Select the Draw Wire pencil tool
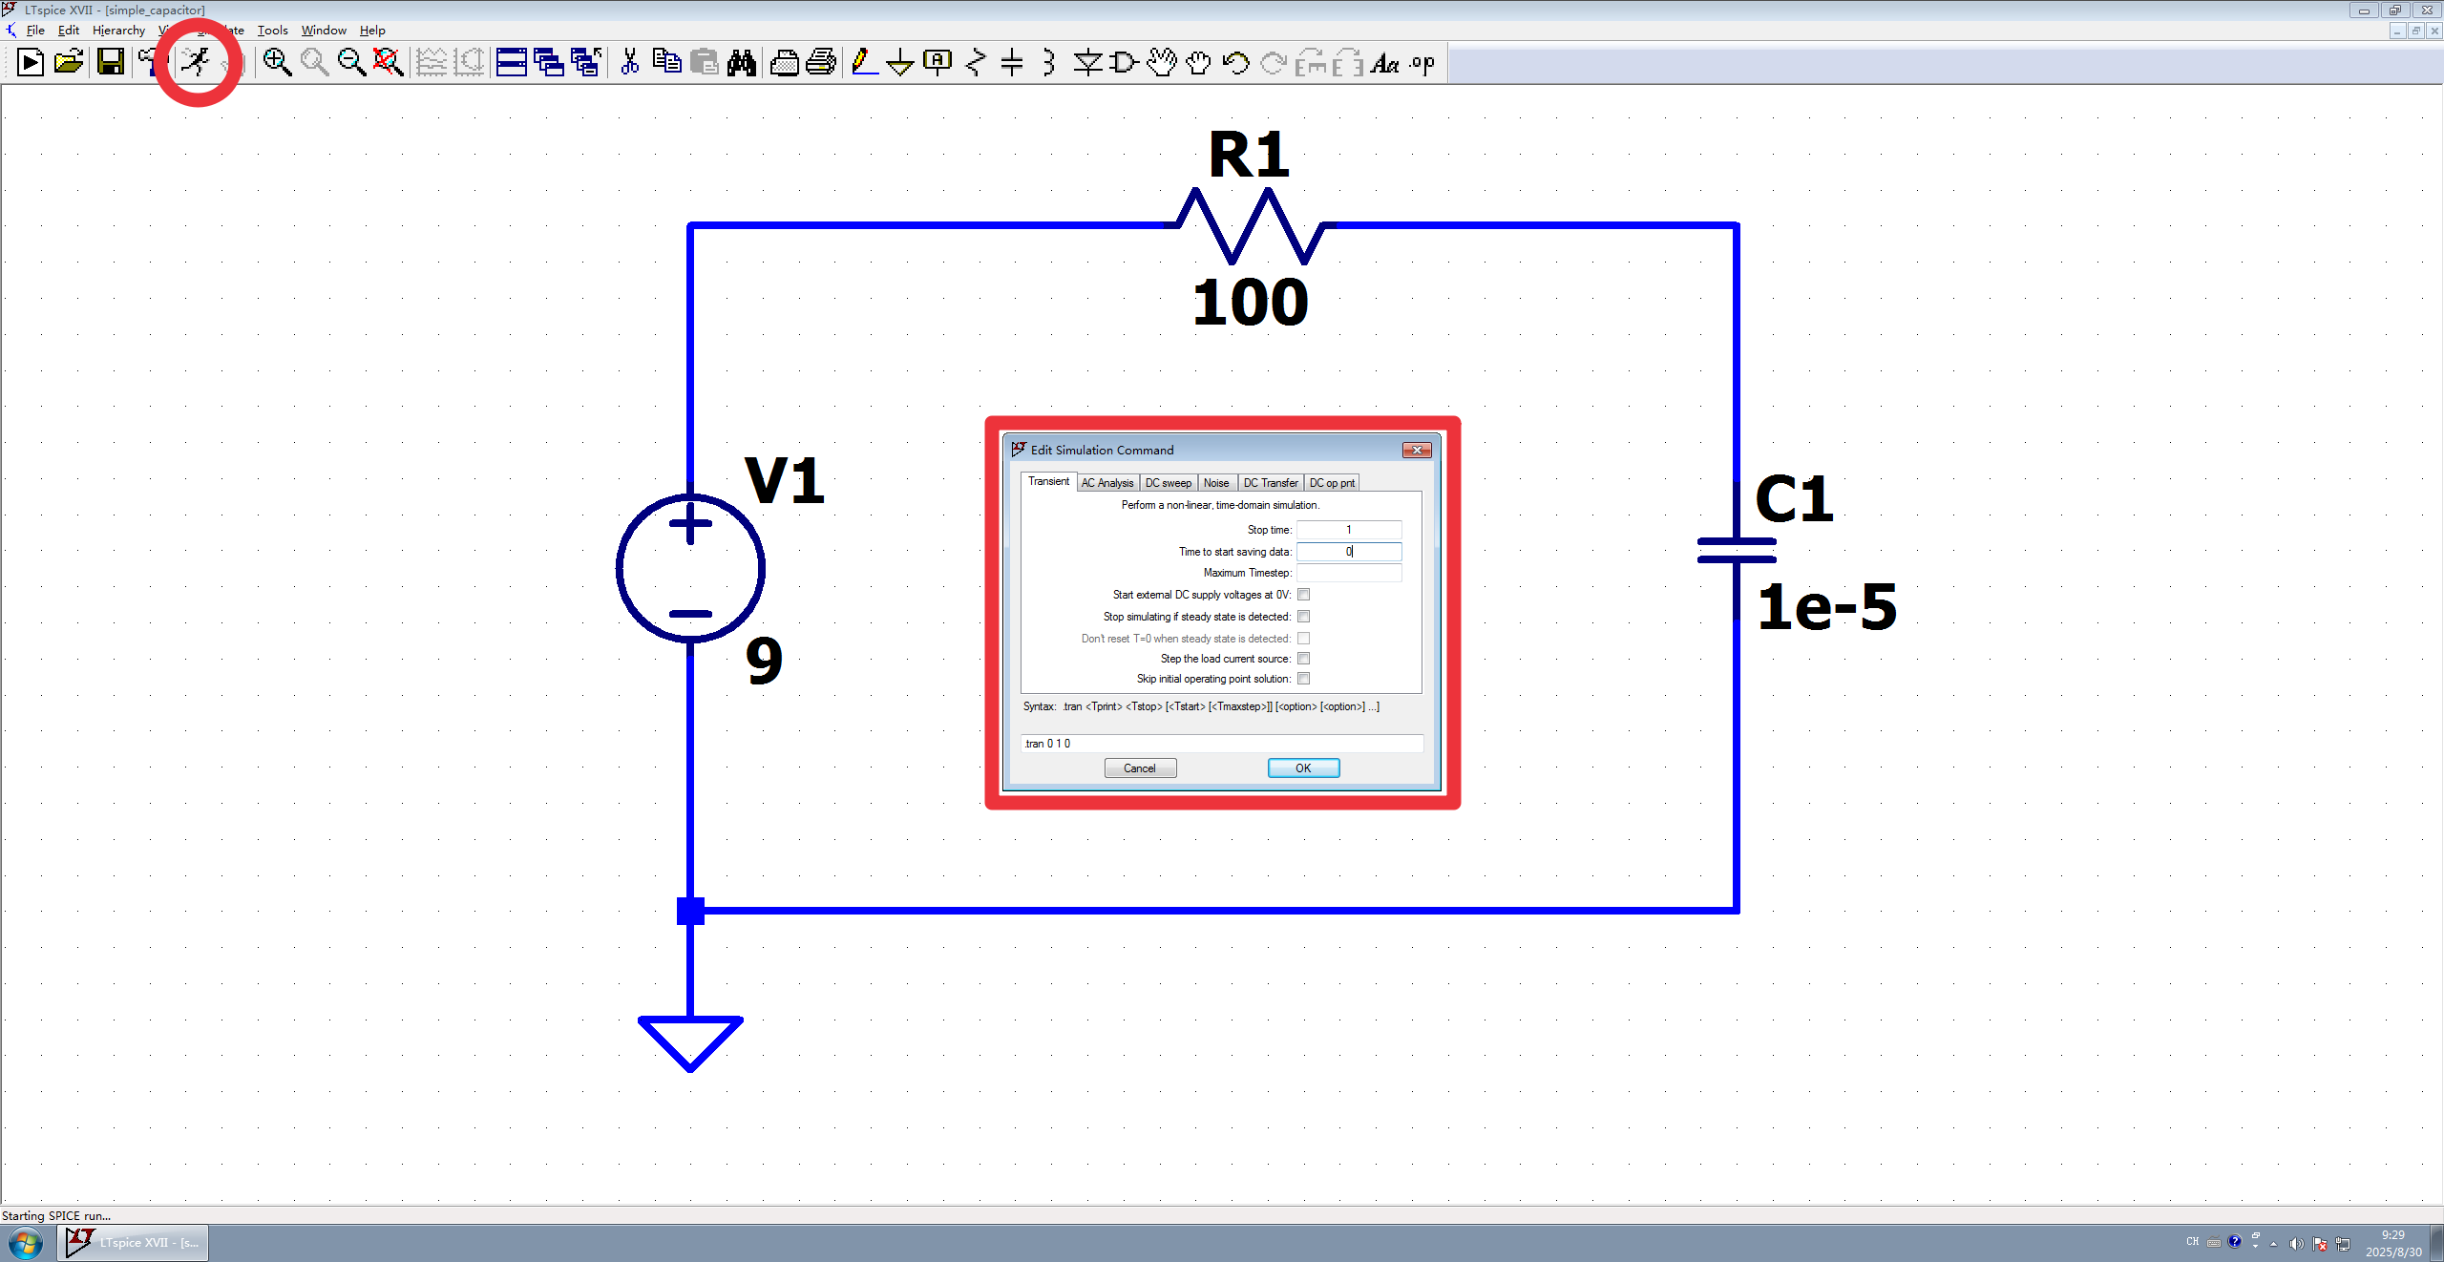The image size is (2444, 1262). click(863, 62)
